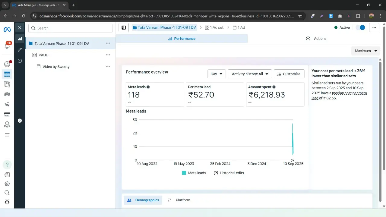Open the Campaigns table grid icon
386x217 pixels.
point(7,74)
